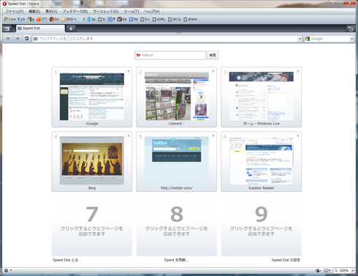The image size is (358, 276).
Task: Open the Connect speed dial thumbnail
Action: click(x=177, y=97)
